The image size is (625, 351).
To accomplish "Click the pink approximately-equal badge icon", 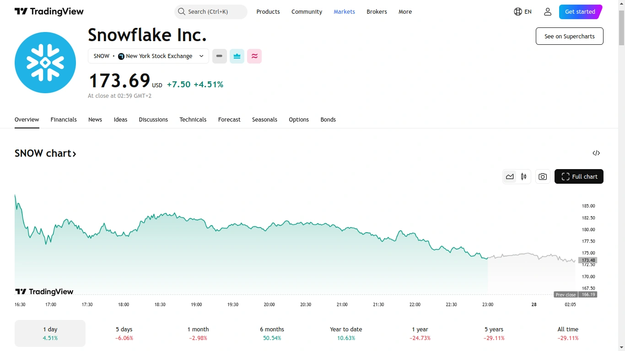I will click(254, 56).
